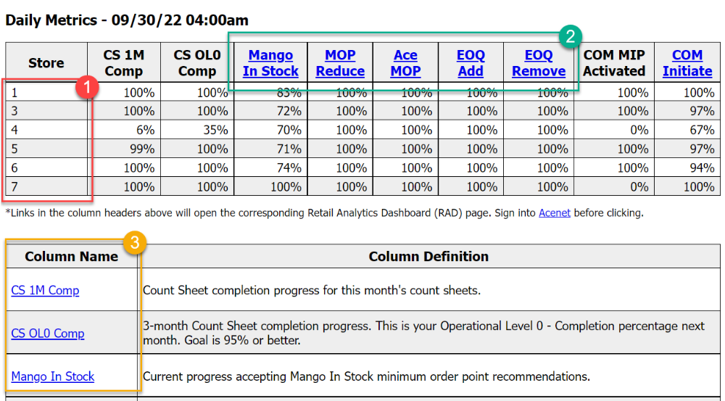Open the CS 1M Comp definition link
The height and width of the screenshot is (401, 725).
(45, 291)
